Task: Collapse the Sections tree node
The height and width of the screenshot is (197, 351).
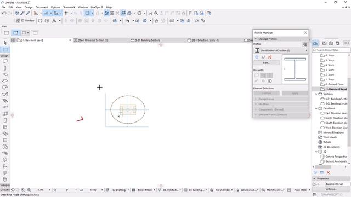Action: coord(316,94)
